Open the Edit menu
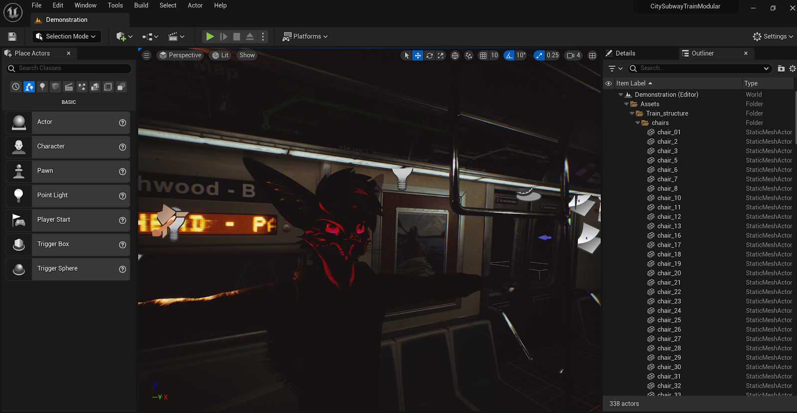 [58, 5]
